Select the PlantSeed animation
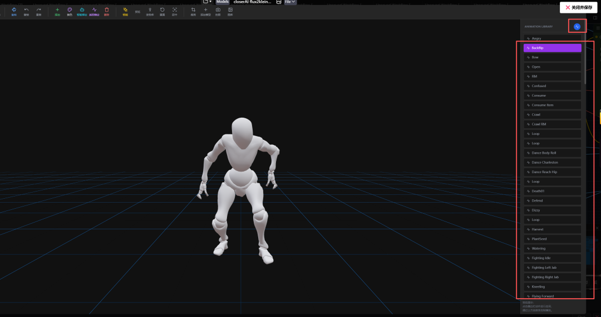The height and width of the screenshot is (317, 601). [553, 239]
